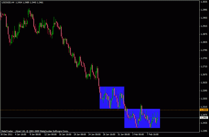The width and height of the screenshot is (209, 137).
Task: Select the white 1.2461 current price label
Action: (204, 118)
